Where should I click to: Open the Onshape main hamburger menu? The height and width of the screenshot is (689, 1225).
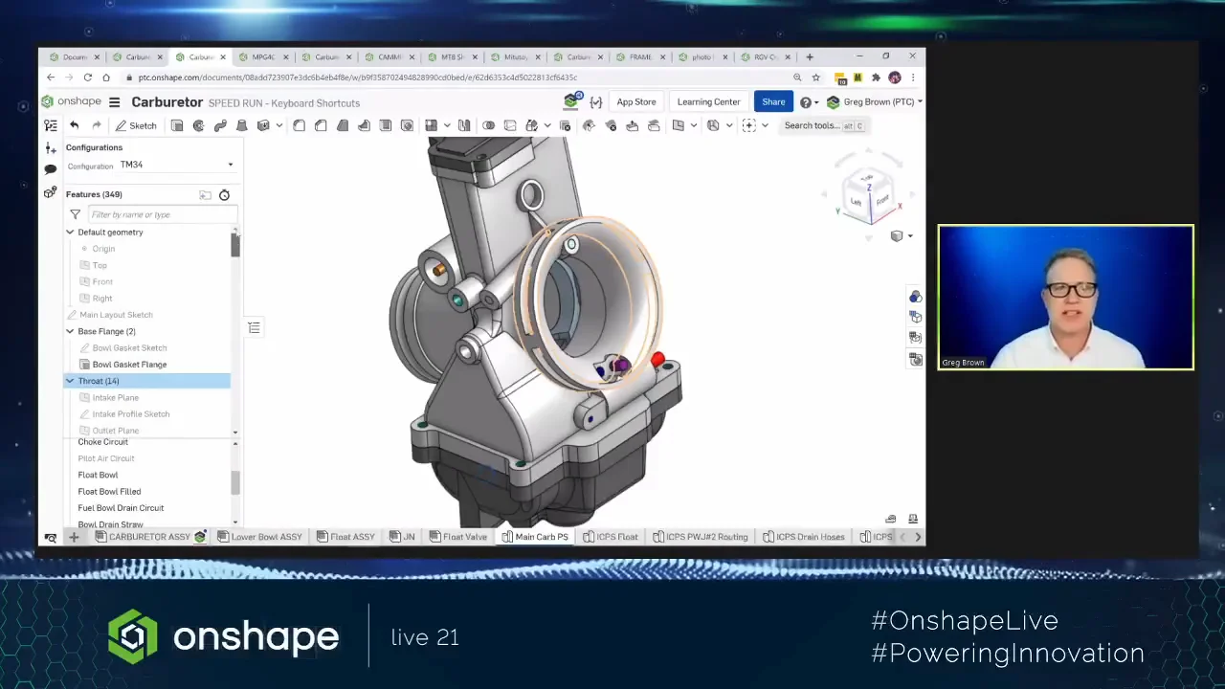pos(114,102)
